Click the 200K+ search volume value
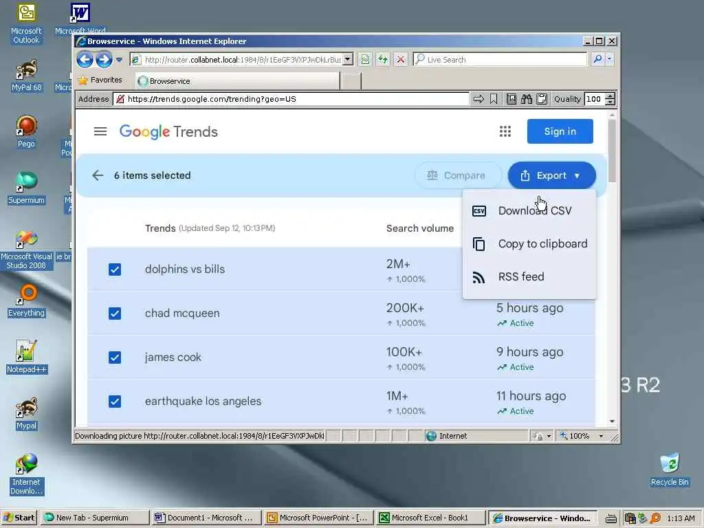 (x=405, y=308)
